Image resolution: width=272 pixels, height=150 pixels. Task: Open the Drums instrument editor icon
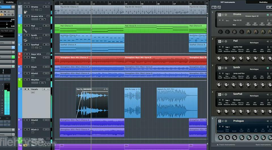click(223, 15)
